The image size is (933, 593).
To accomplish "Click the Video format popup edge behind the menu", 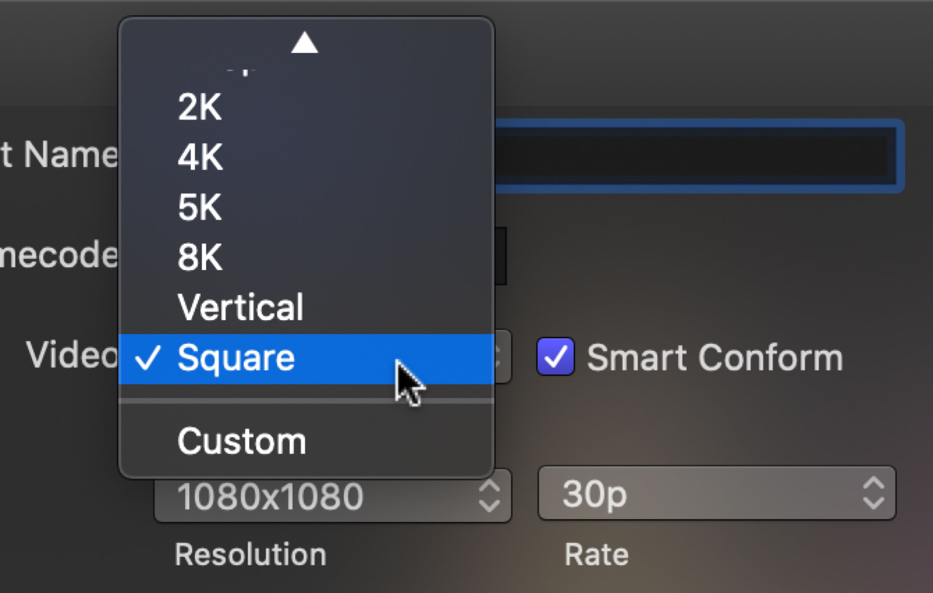I will click(503, 357).
